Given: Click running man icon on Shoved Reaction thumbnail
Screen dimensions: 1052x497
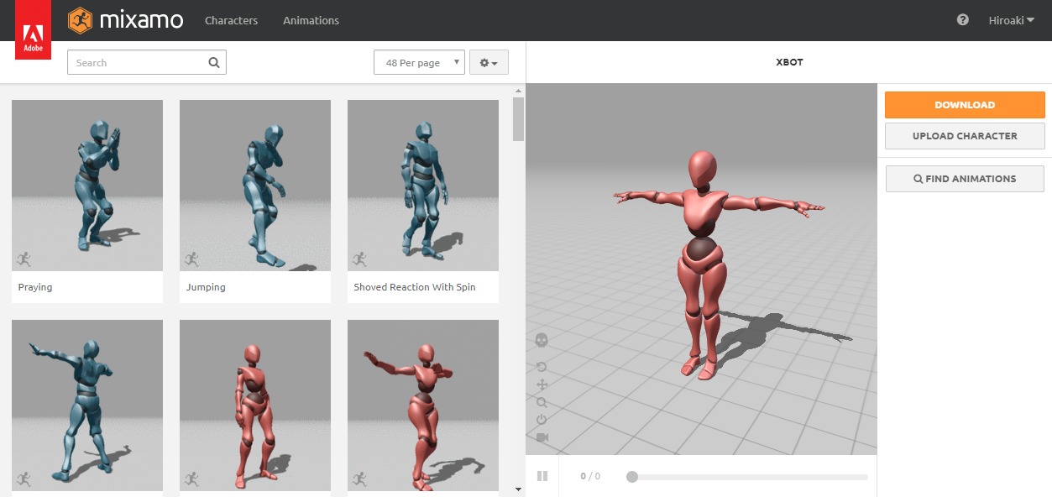Looking at the screenshot, I should pos(359,259).
